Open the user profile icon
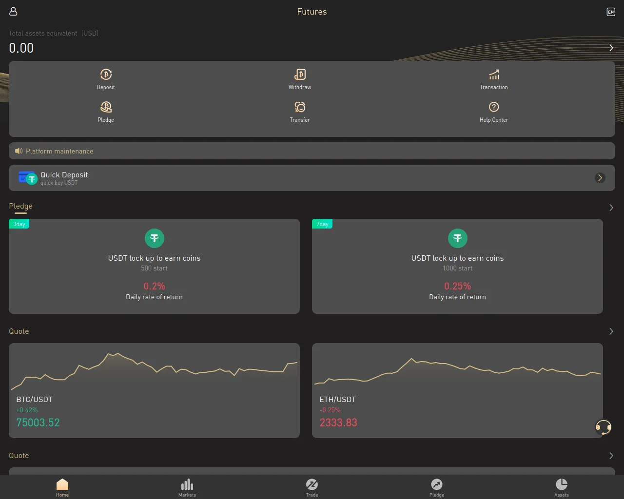The image size is (624, 499). (14, 12)
